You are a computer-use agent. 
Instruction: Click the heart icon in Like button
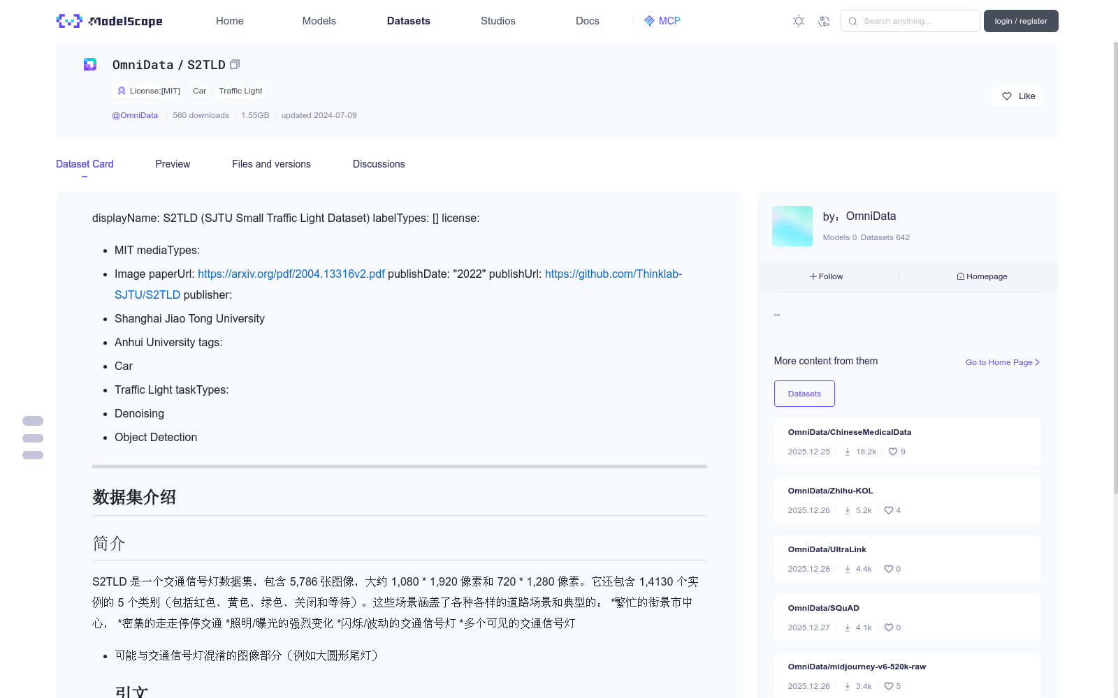click(1007, 96)
